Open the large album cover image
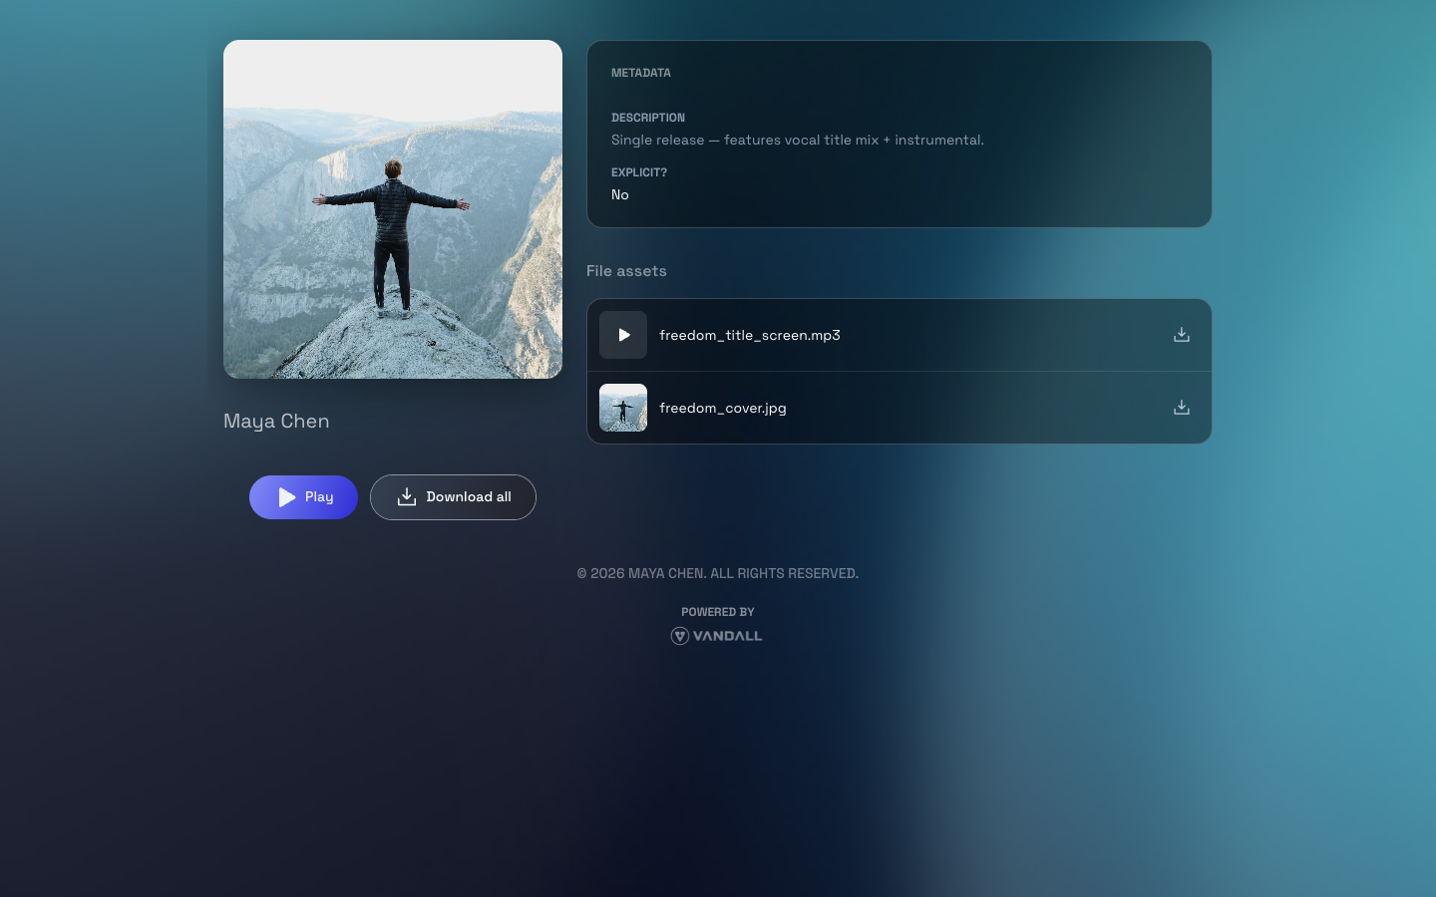 pyautogui.click(x=393, y=209)
